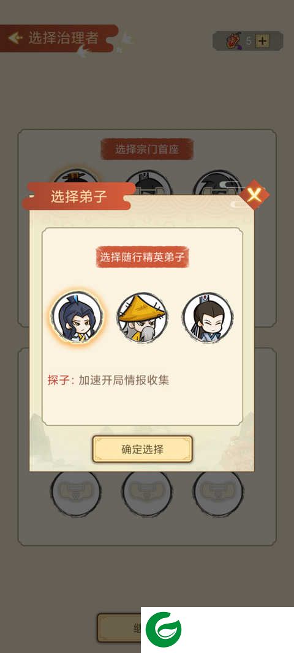Select the right sect leader avatar behind dialog

point(217,181)
